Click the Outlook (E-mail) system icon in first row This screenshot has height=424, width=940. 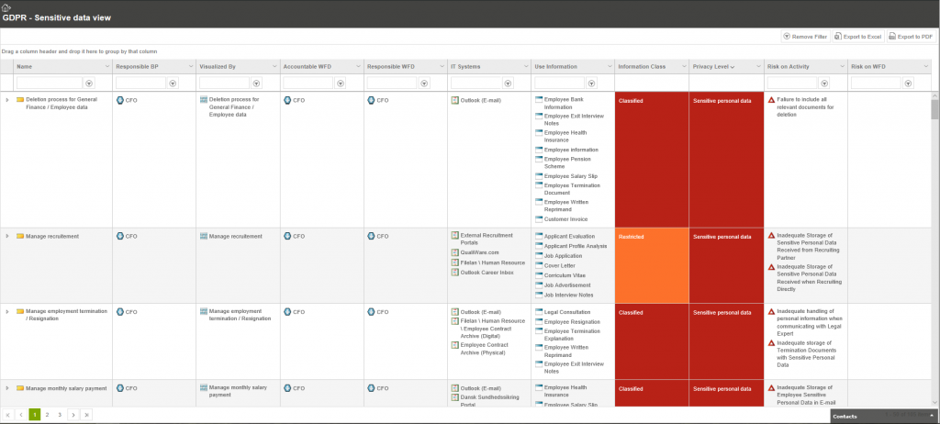454,100
